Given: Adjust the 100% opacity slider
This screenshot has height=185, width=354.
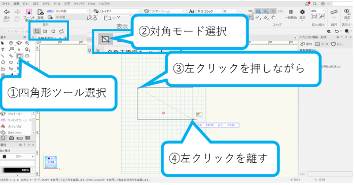Looking at the screenshot, I should click(15, 170).
